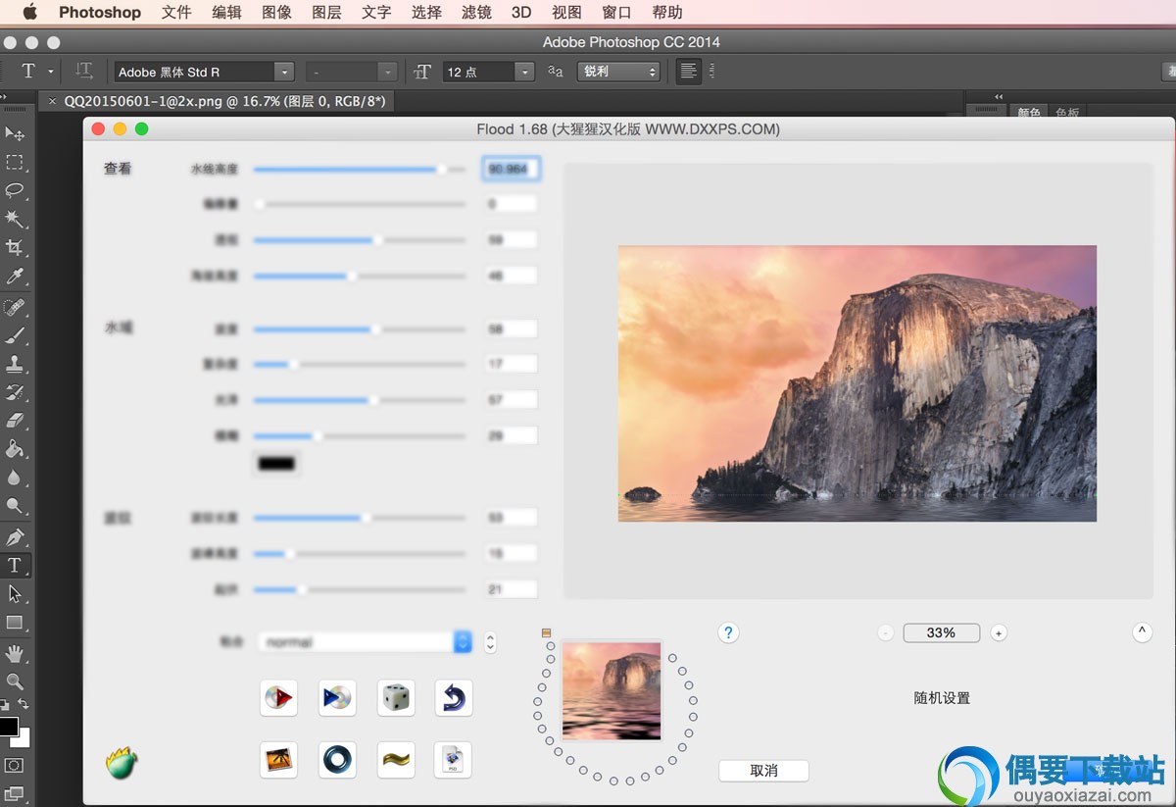The width and height of the screenshot is (1176, 807).
Task: Select the Crop tool
Action: [15, 248]
